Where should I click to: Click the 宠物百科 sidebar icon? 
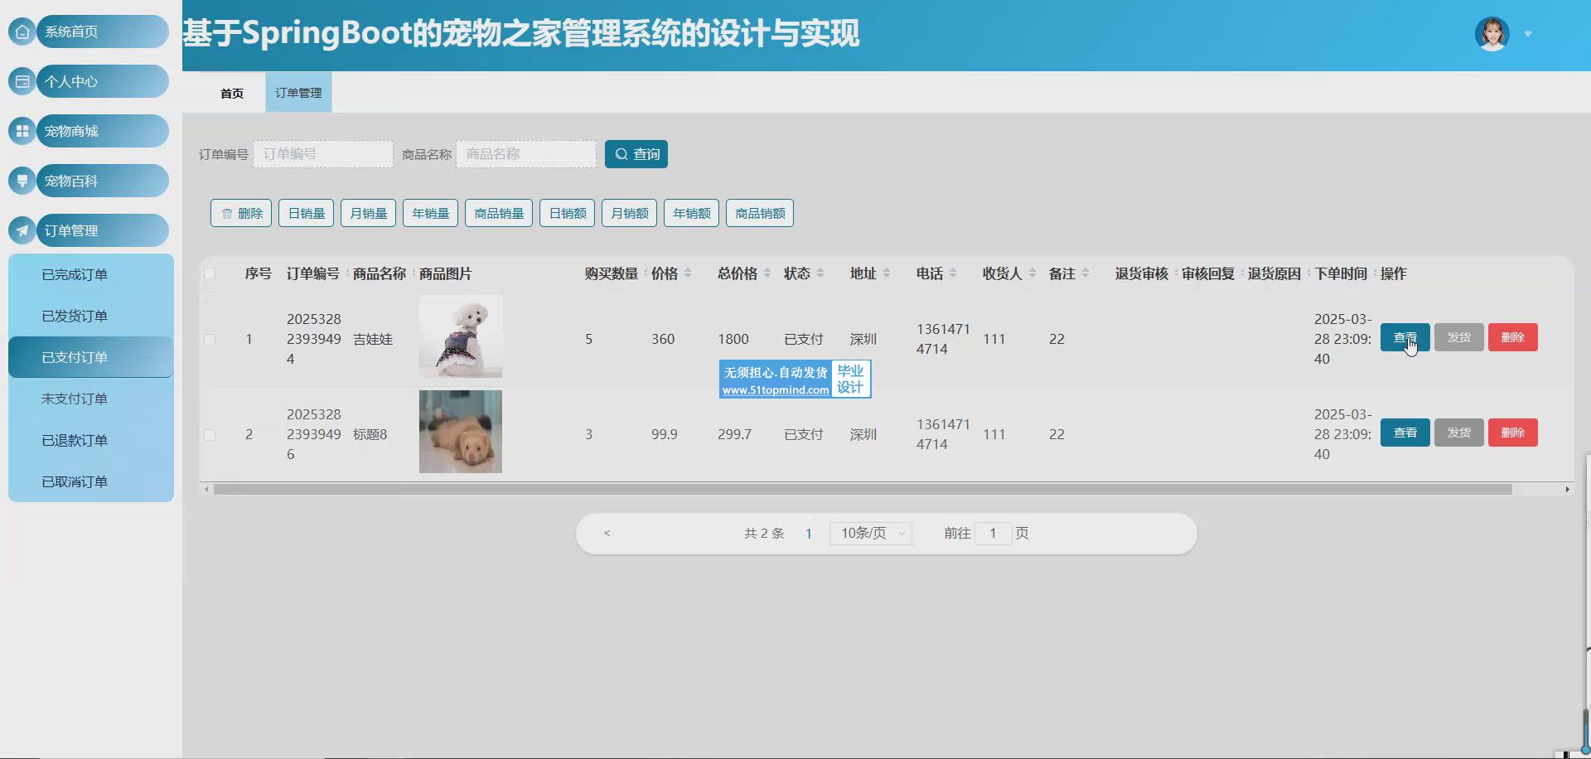22,181
